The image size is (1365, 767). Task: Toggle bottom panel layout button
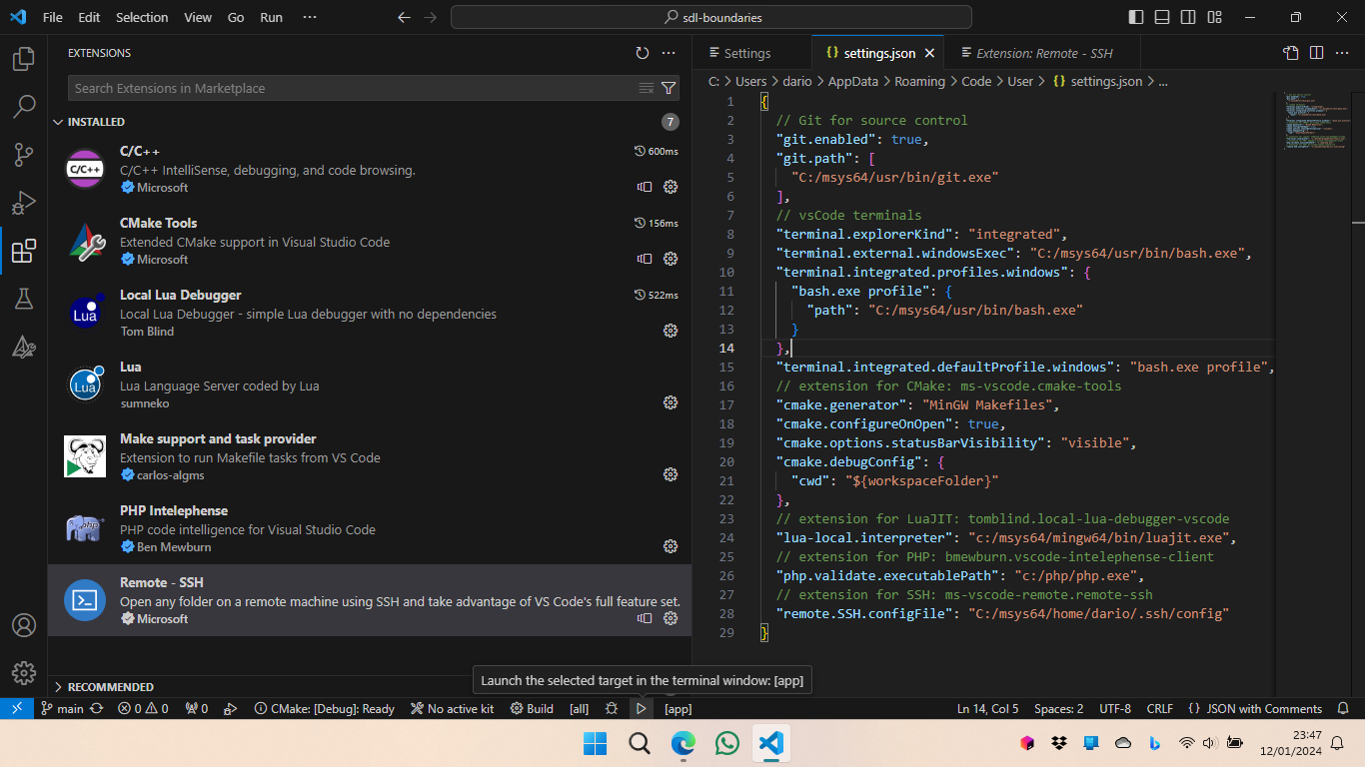click(1162, 17)
